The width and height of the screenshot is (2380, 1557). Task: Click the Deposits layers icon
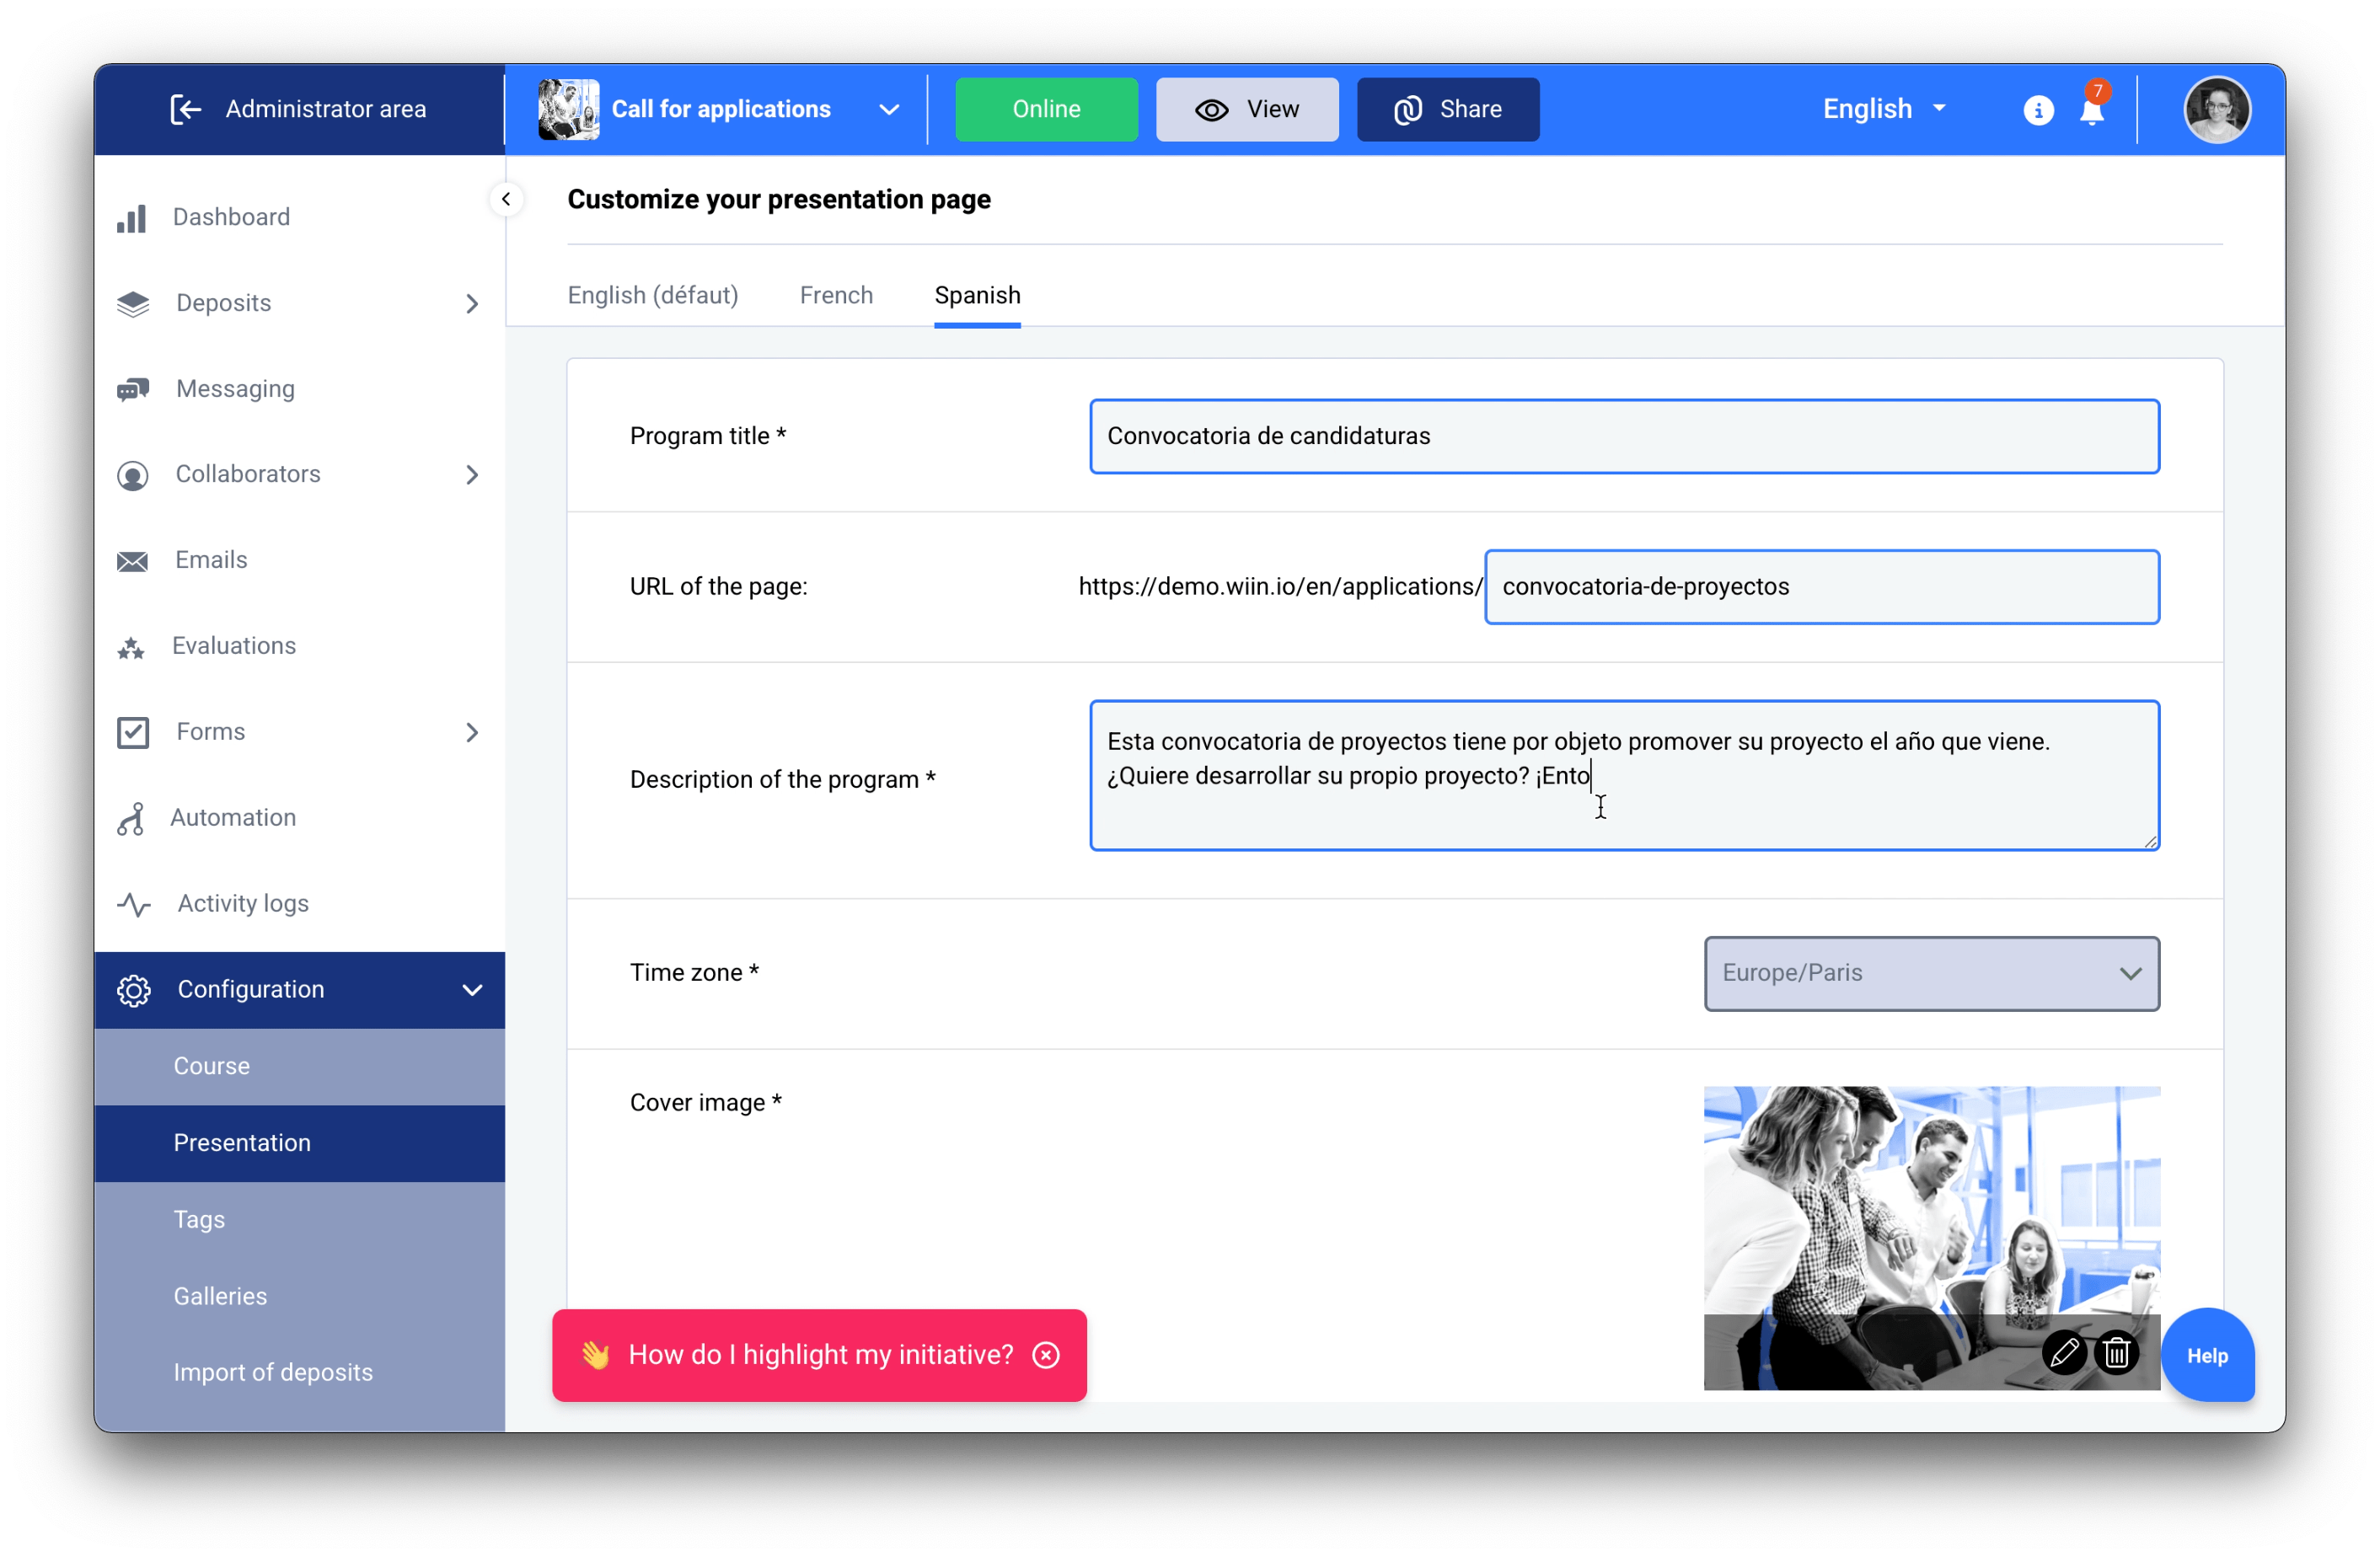click(133, 303)
